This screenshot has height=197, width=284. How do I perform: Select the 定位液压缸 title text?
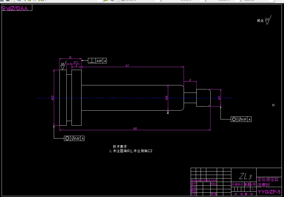[x=268, y=180]
